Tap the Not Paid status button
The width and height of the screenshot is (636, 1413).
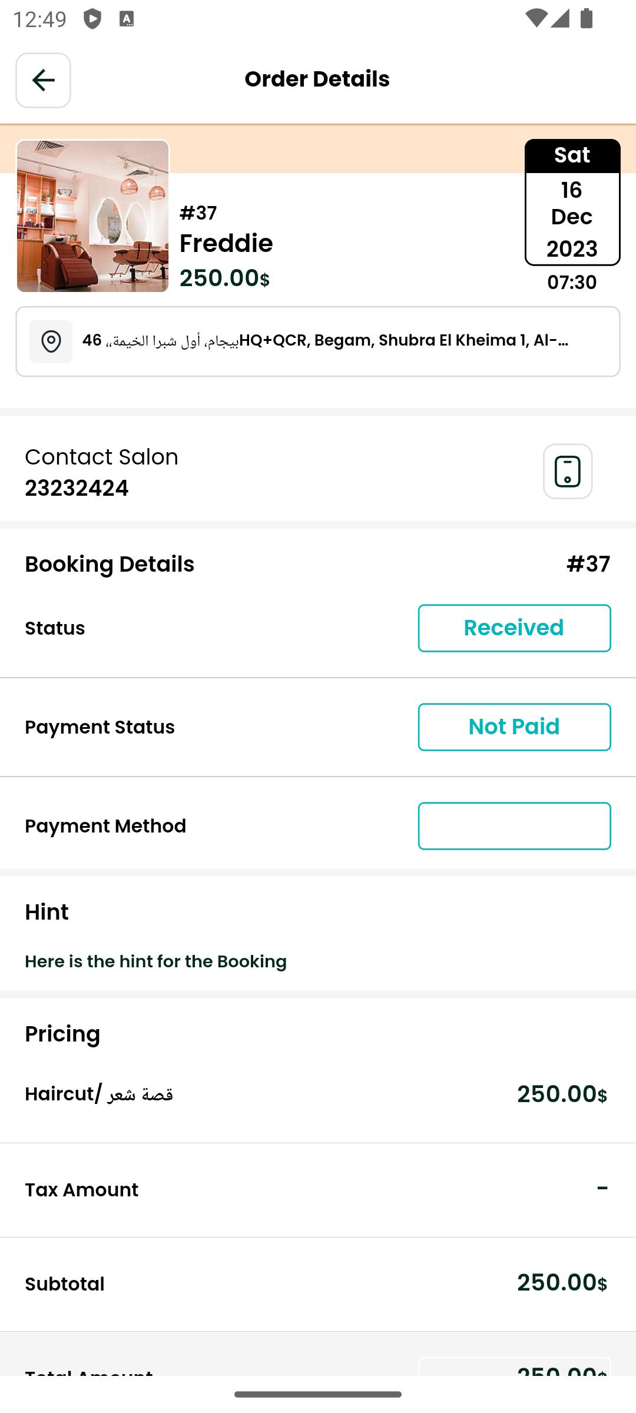coord(514,727)
